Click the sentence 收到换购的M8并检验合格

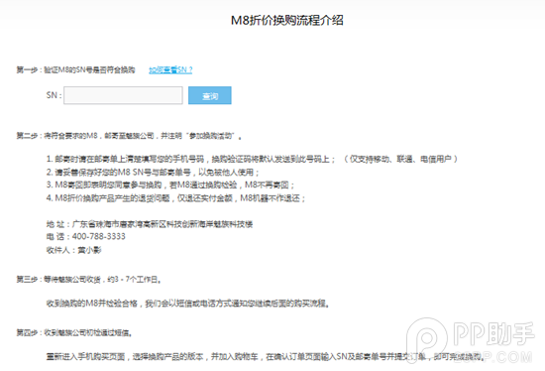tap(187, 304)
